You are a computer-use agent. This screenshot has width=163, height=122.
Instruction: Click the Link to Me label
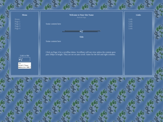[24, 56]
